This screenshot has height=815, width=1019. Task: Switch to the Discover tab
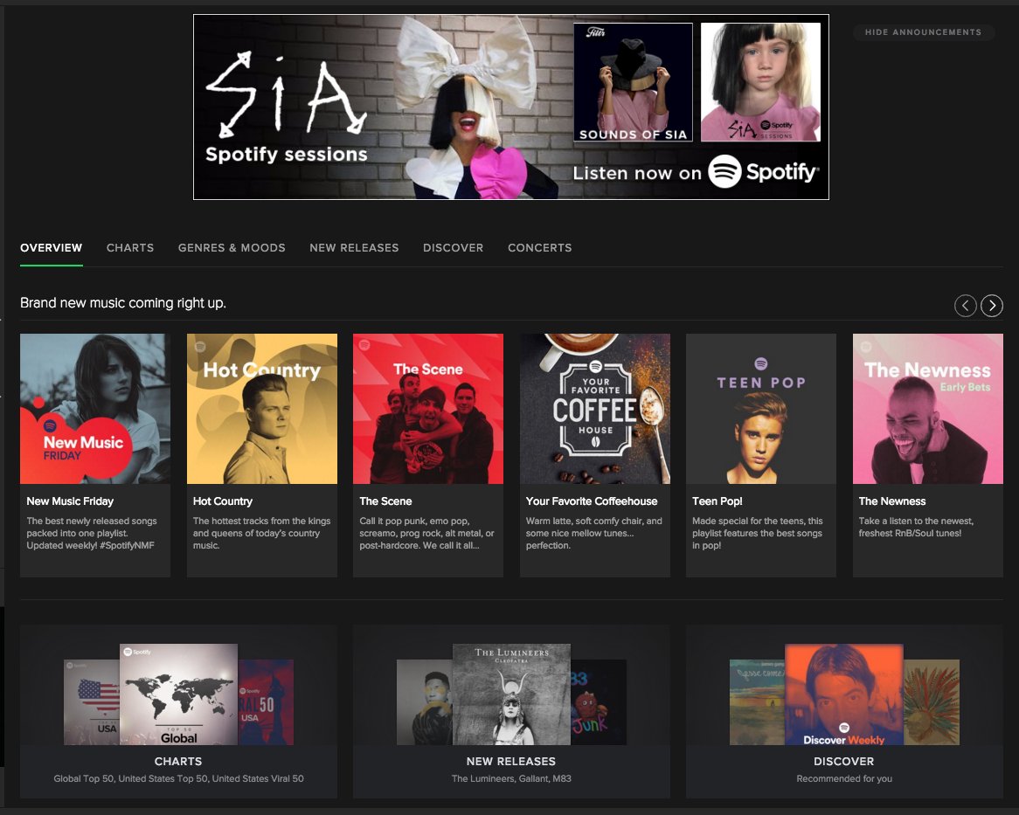pyautogui.click(x=453, y=247)
